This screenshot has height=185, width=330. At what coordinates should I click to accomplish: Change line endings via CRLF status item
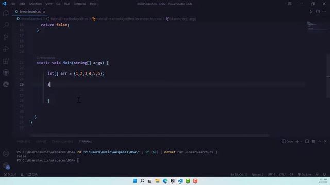283,174
